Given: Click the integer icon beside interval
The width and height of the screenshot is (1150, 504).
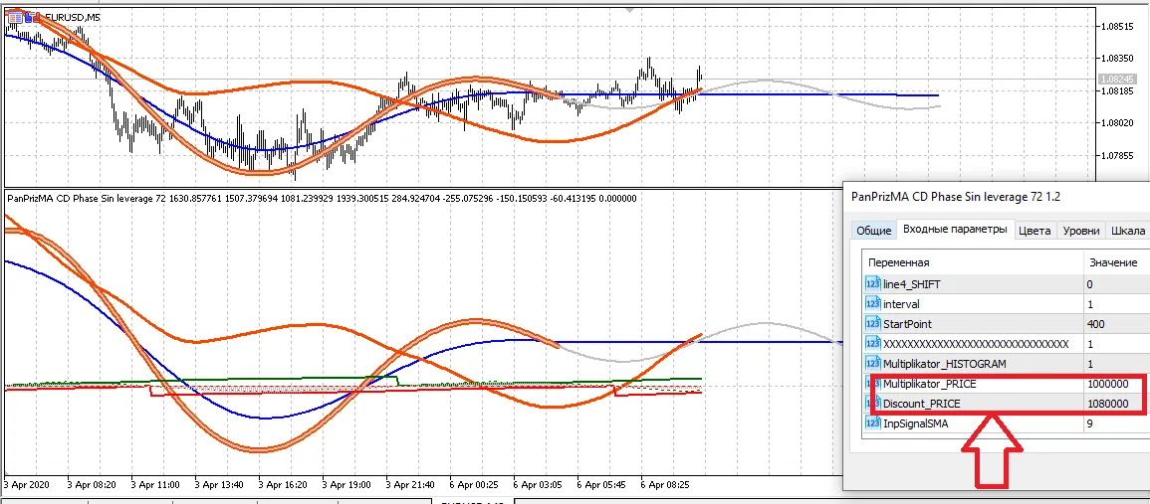Looking at the screenshot, I should point(873,304).
